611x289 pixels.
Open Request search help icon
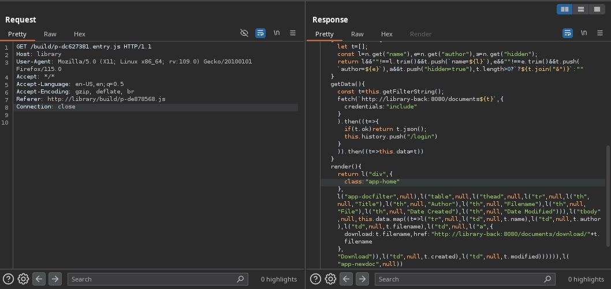point(9,279)
